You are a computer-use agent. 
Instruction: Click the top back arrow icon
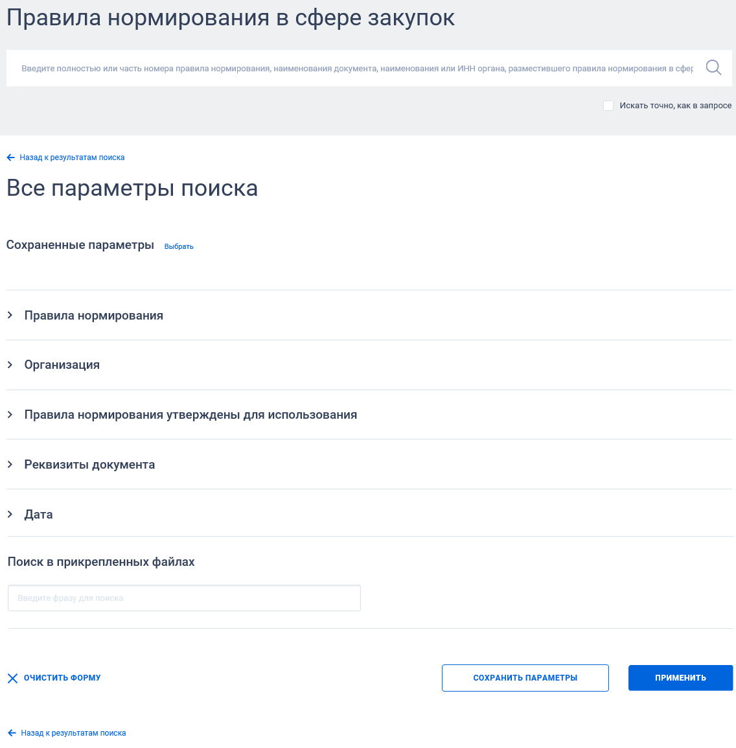[11, 158]
